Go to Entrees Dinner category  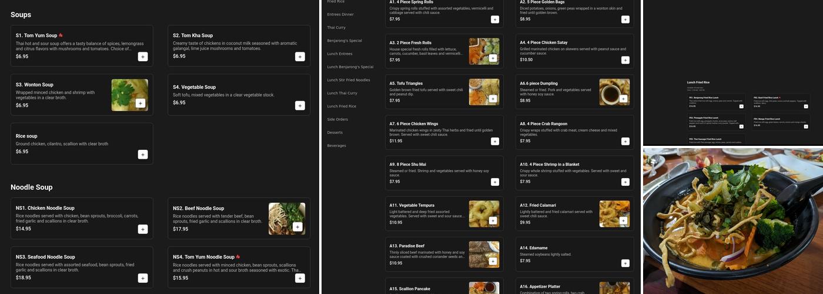340,14
